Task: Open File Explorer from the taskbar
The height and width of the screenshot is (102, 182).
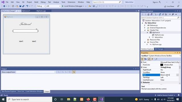Action: [x=69, y=99]
